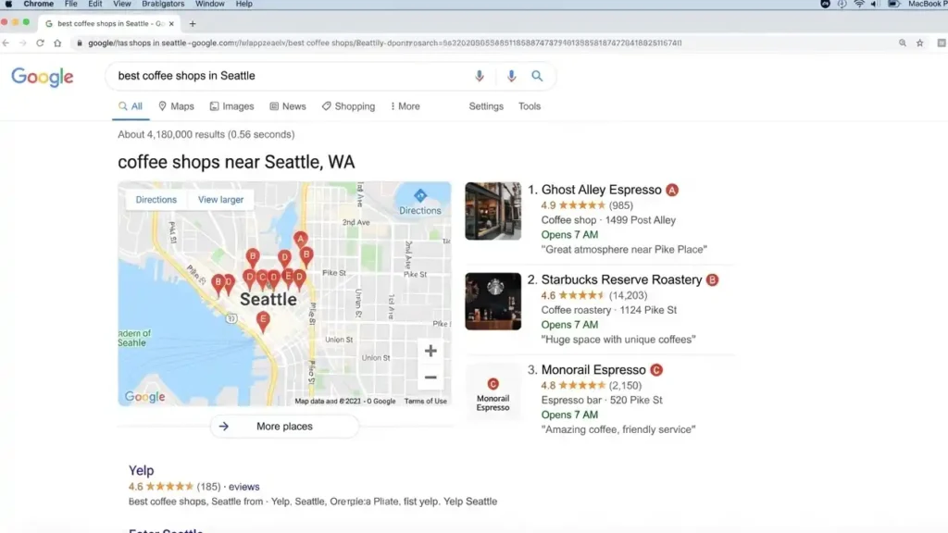Bookmark page with the star icon
This screenshot has height=533, width=948.
tap(919, 43)
